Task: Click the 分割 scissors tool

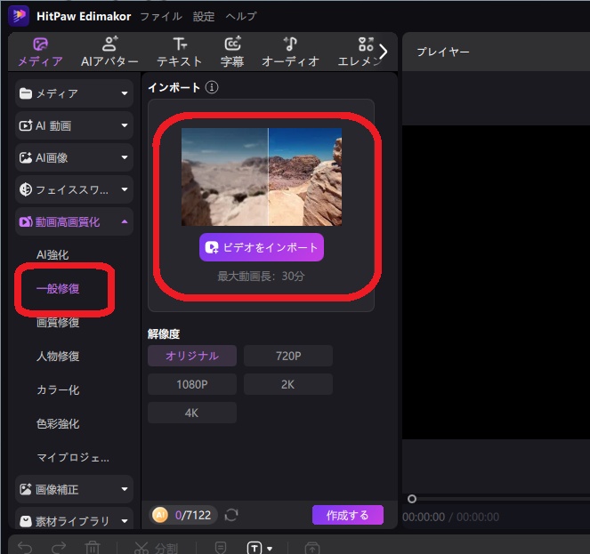Action: (x=156, y=548)
